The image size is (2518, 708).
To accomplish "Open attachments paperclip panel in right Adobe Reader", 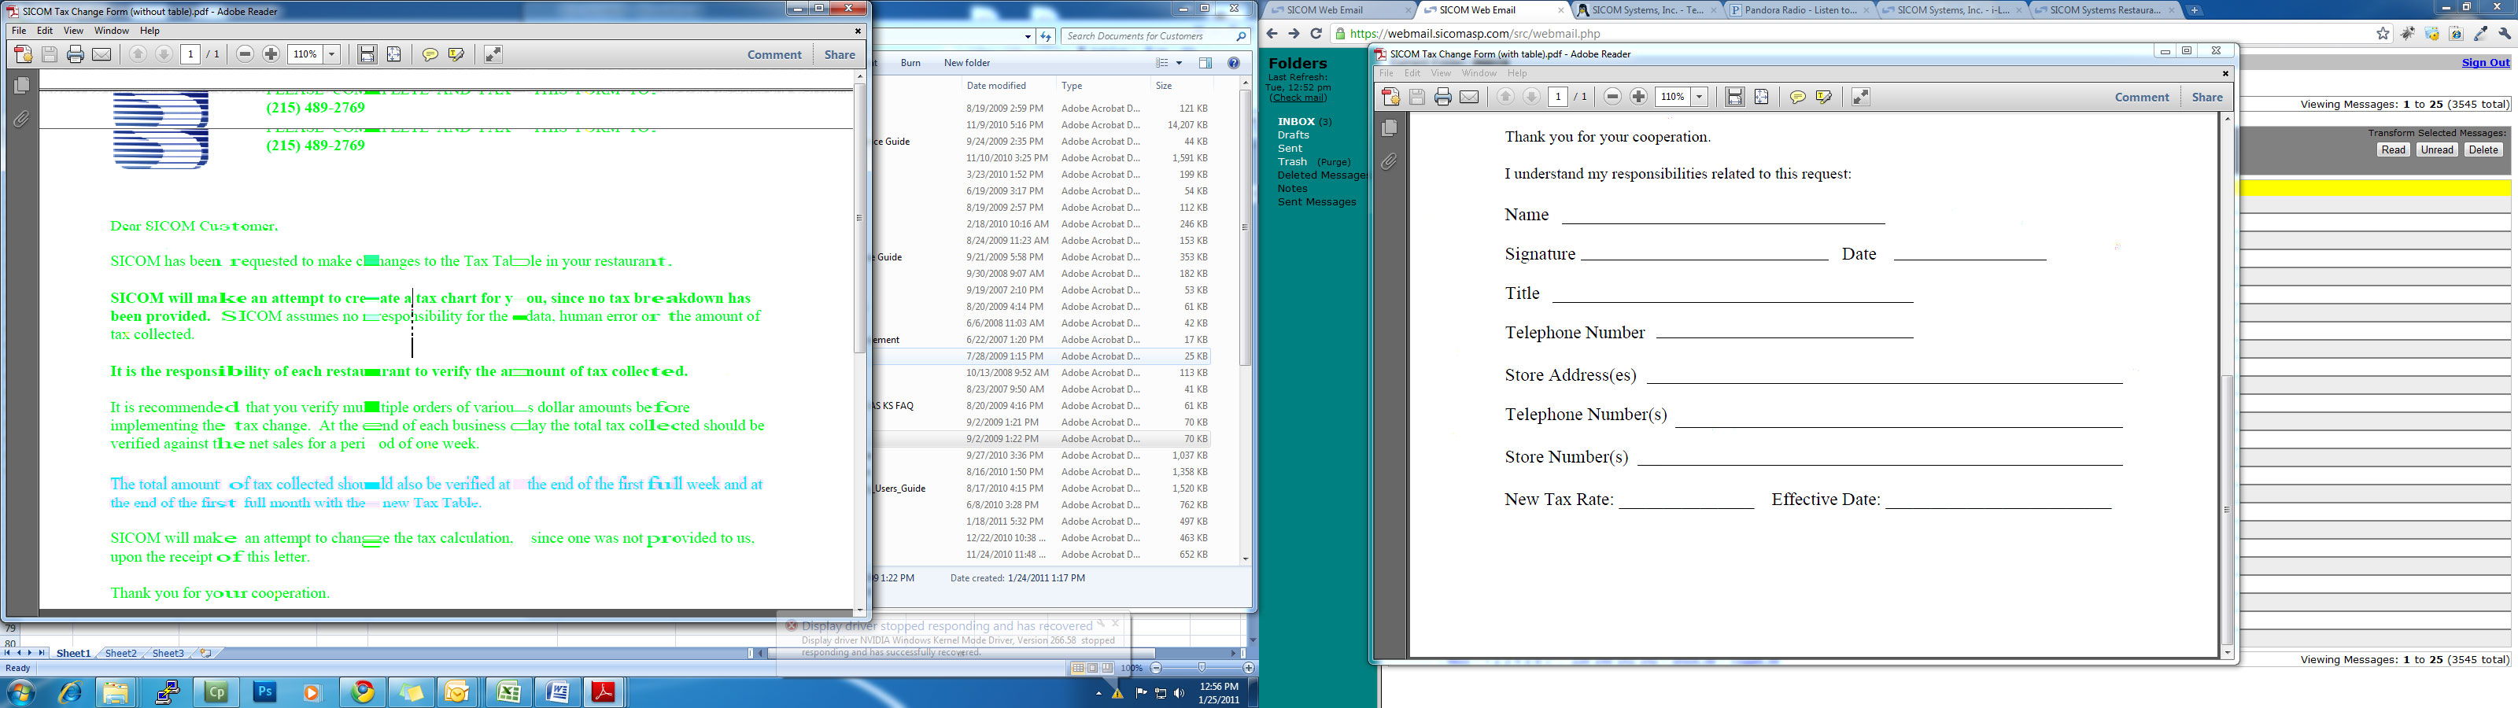I will click(1389, 161).
